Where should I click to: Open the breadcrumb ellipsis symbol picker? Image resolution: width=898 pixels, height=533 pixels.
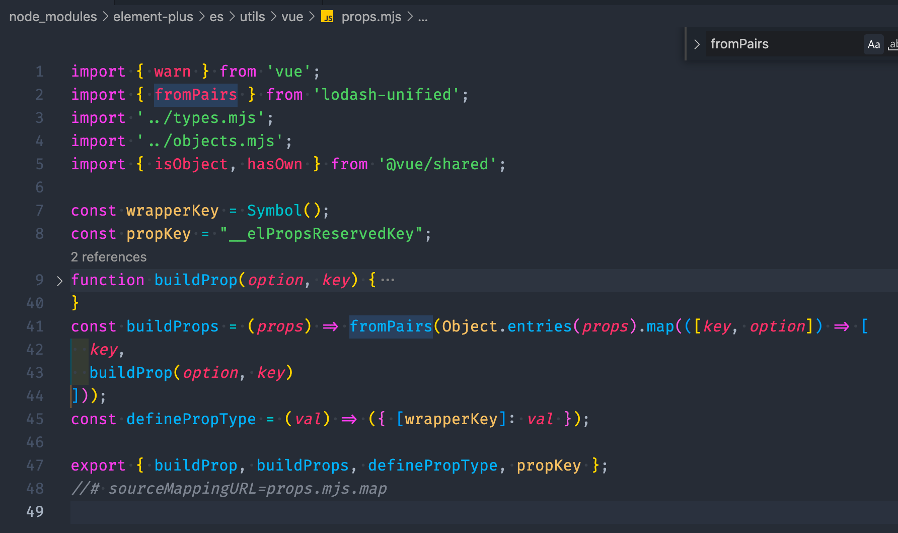(x=423, y=17)
